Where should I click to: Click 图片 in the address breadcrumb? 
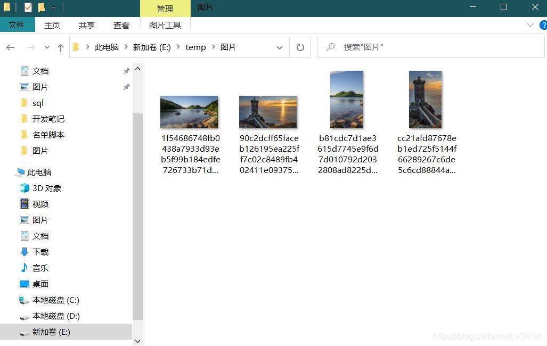(228, 47)
